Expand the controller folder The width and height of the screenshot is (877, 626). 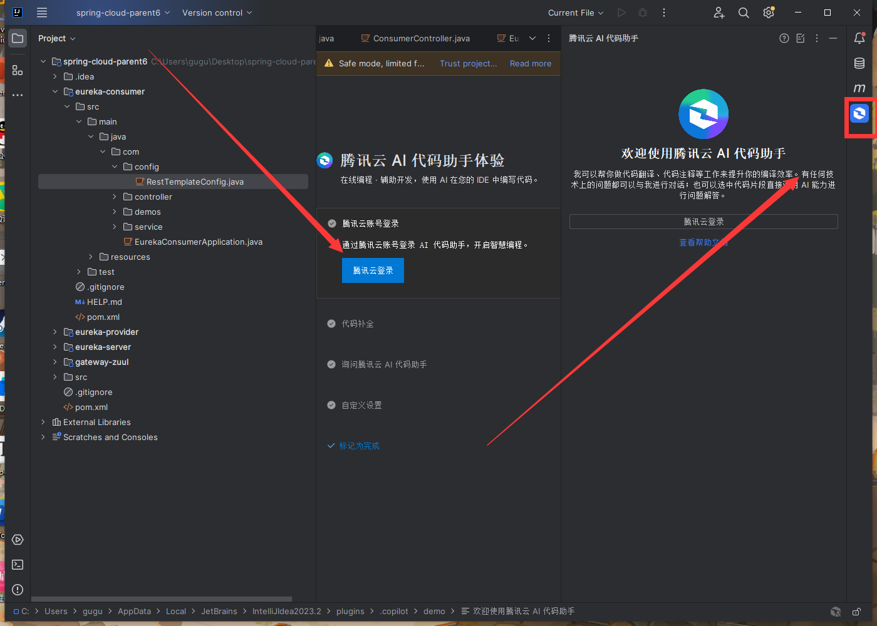click(115, 197)
